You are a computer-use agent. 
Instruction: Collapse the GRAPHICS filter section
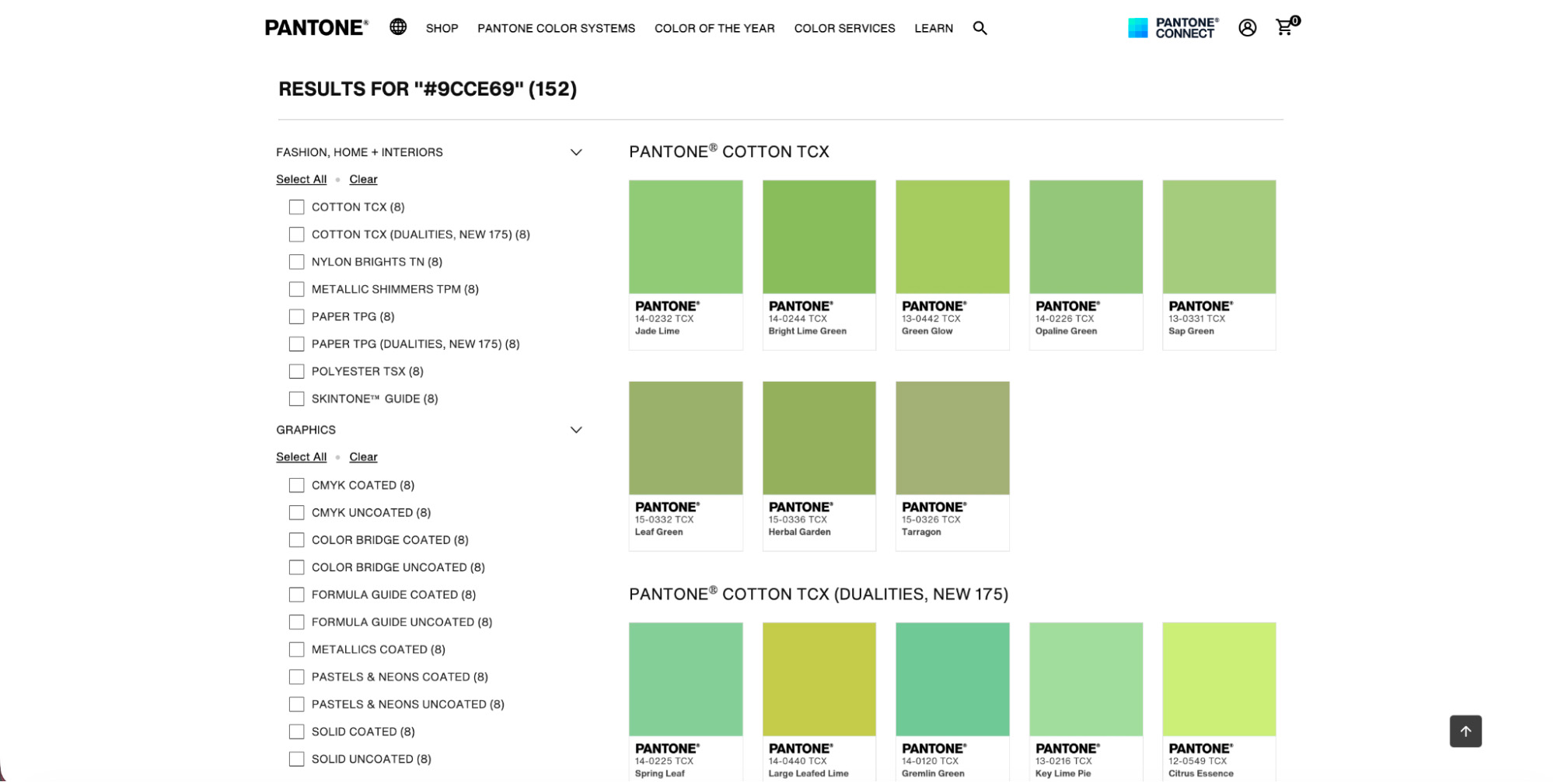pyautogui.click(x=576, y=429)
